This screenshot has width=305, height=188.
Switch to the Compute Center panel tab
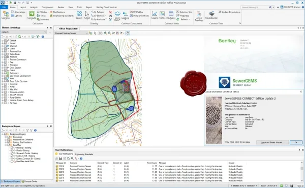coord(29,181)
